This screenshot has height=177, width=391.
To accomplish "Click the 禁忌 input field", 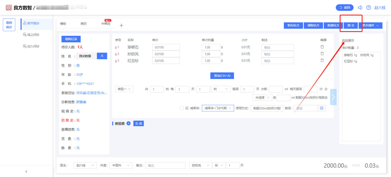I will (305, 108).
